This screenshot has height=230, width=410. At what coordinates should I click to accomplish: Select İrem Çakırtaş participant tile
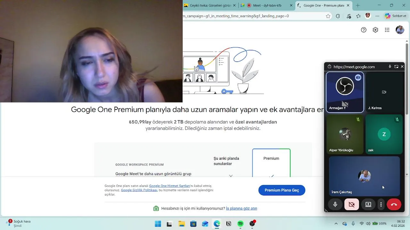[365, 176]
